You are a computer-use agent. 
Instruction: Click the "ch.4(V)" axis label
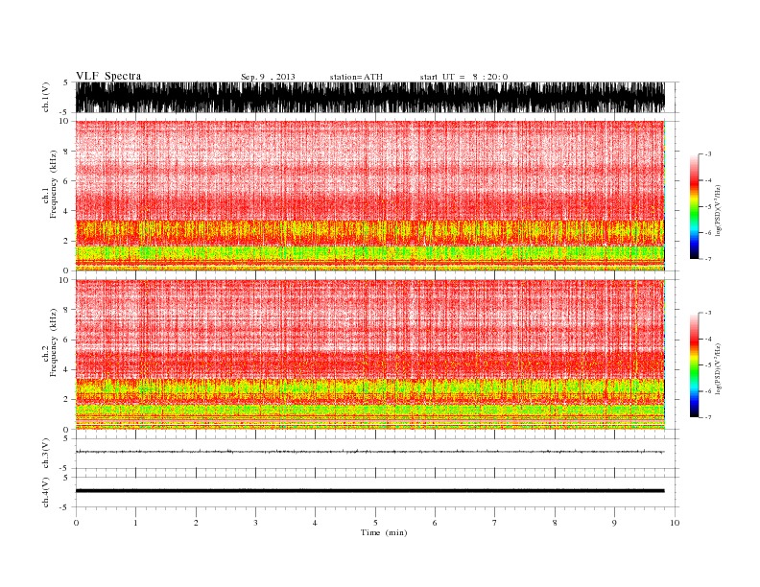[x=46, y=492]
